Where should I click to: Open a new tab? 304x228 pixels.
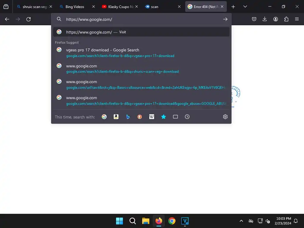click(233, 7)
